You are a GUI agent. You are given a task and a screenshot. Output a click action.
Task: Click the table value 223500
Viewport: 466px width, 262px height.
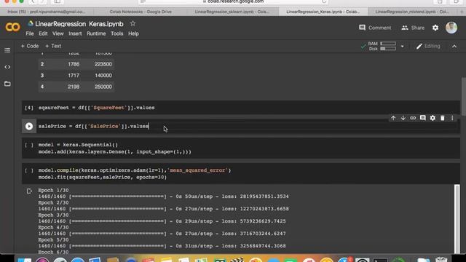103,64
